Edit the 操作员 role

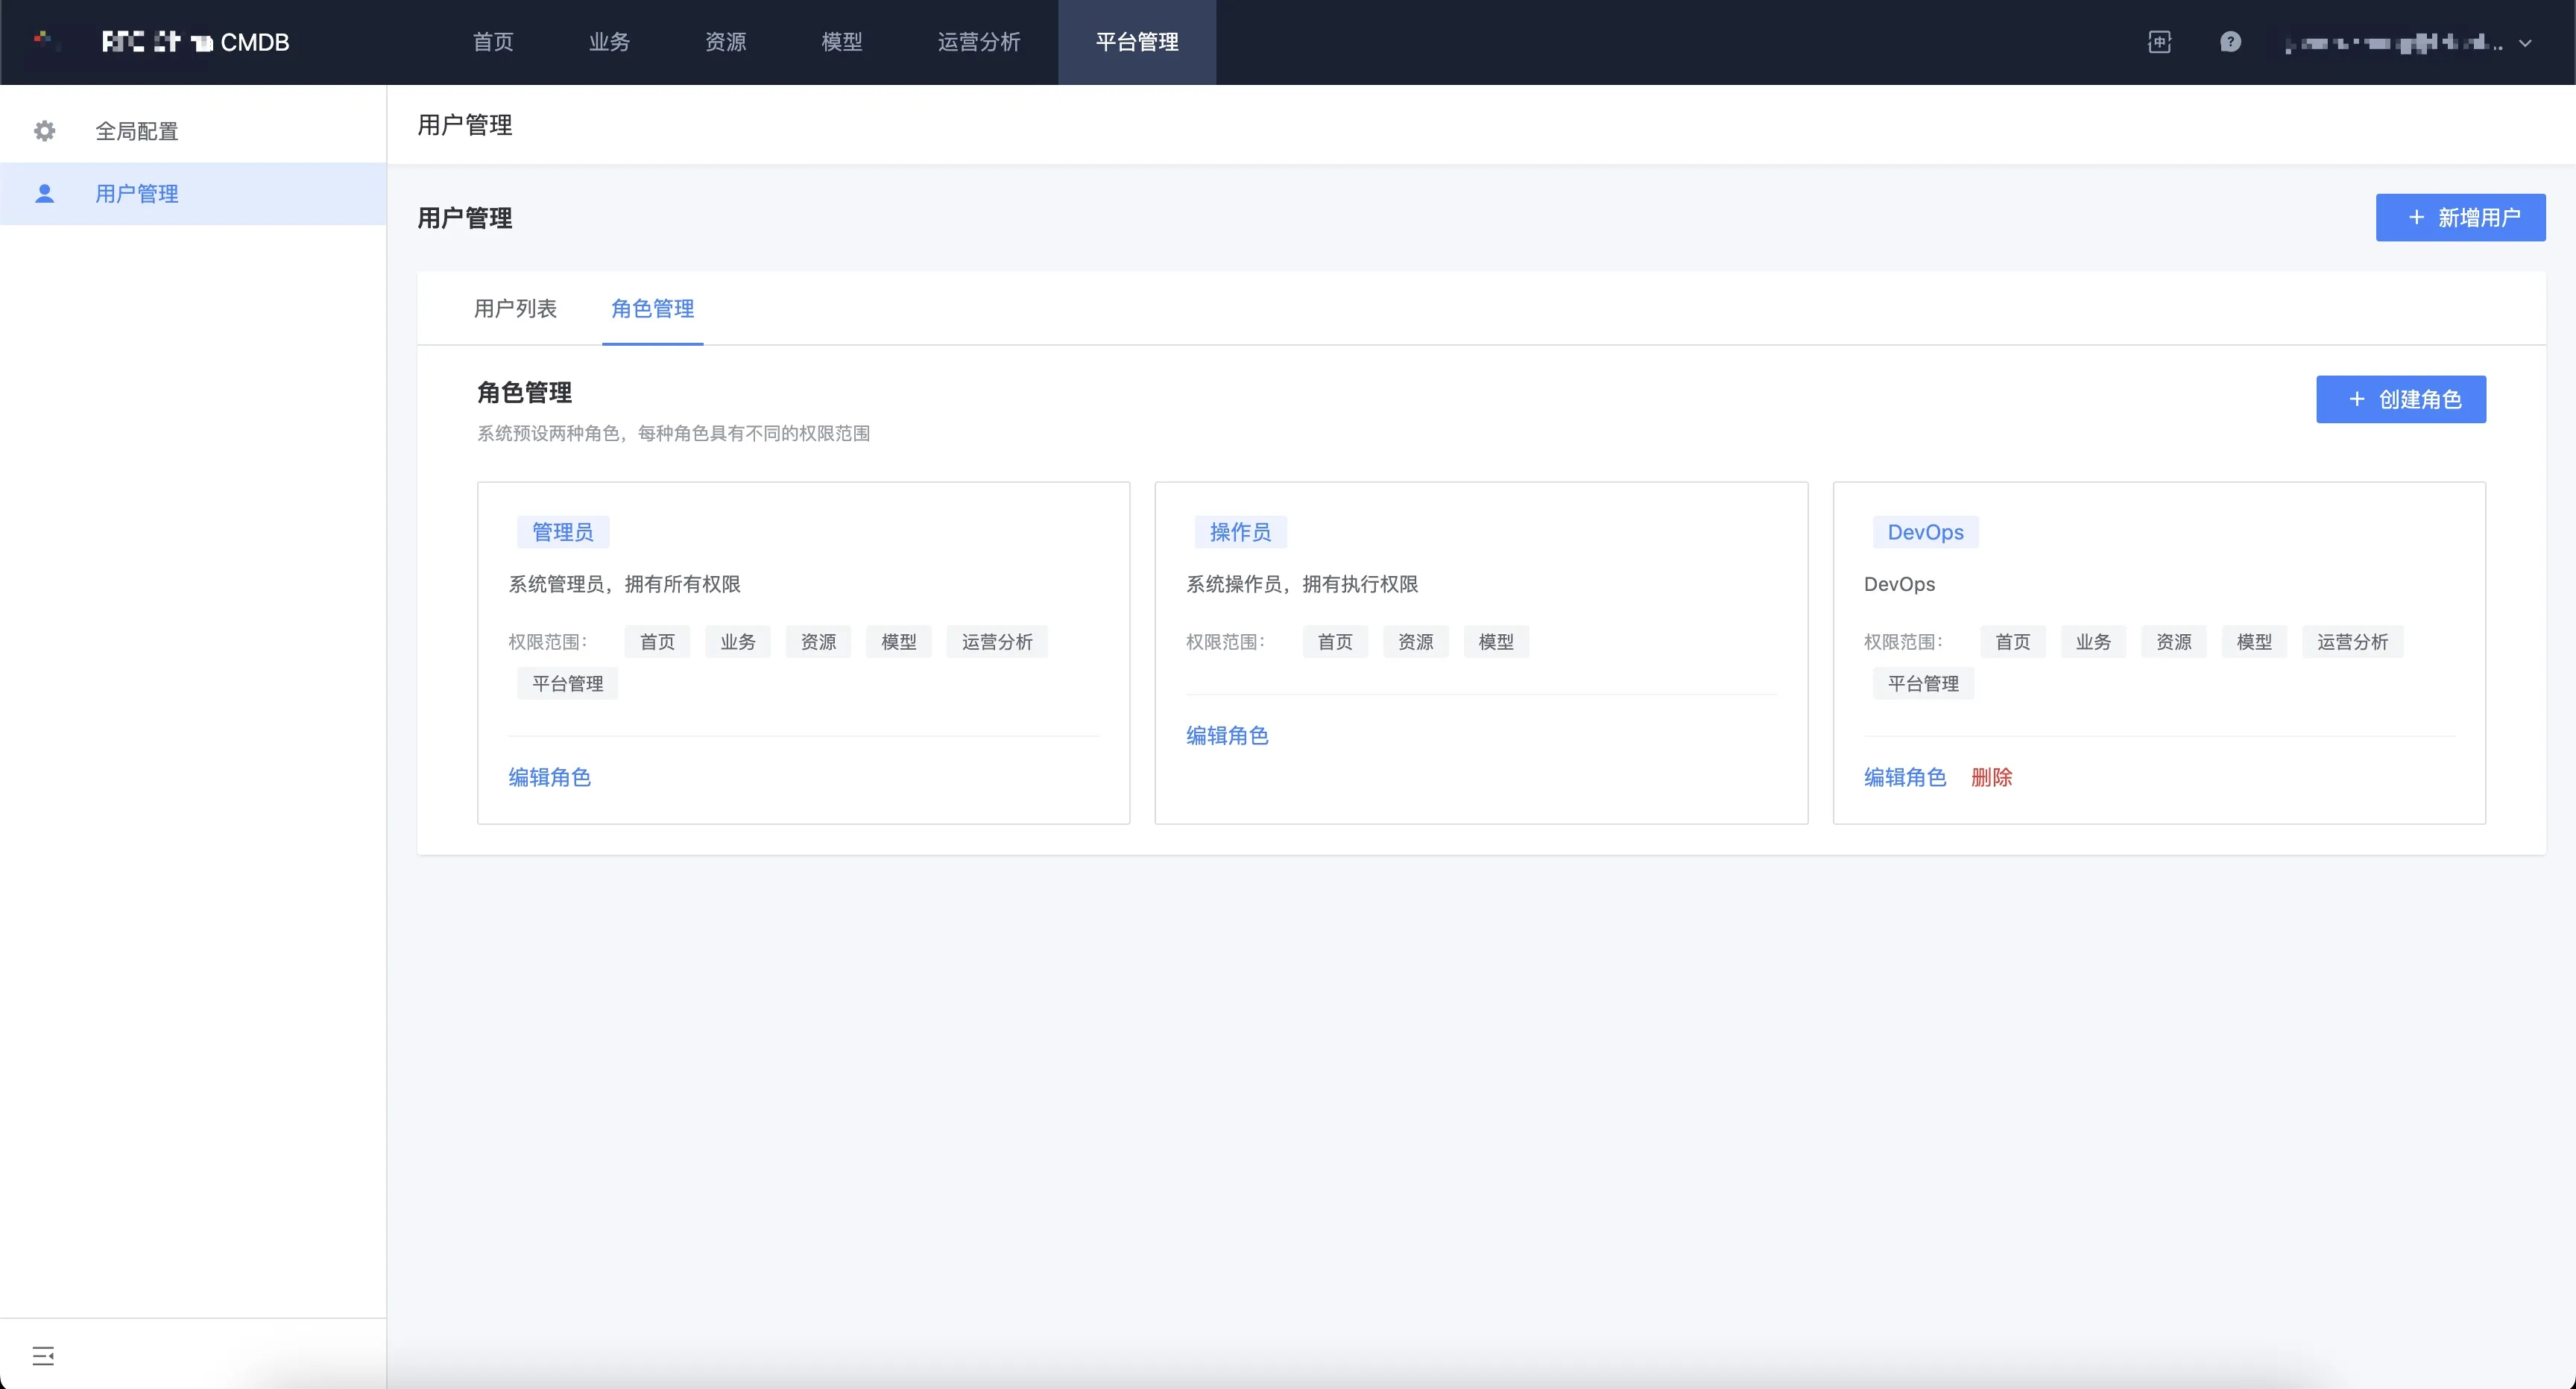[1227, 736]
